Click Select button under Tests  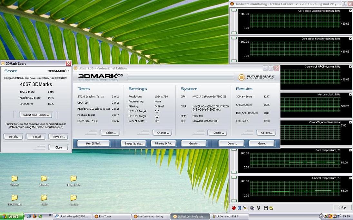(111, 133)
